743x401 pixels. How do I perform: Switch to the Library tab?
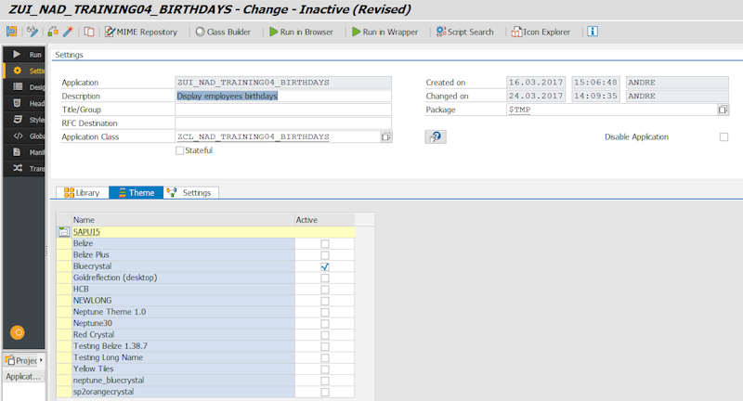[81, 192]
